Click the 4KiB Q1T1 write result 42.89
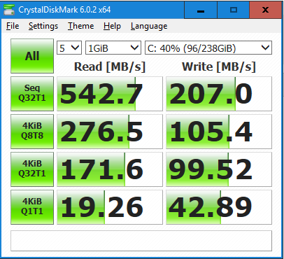Image resolution: width=284 pixels, height=259 pixels. tap(219, 207)
